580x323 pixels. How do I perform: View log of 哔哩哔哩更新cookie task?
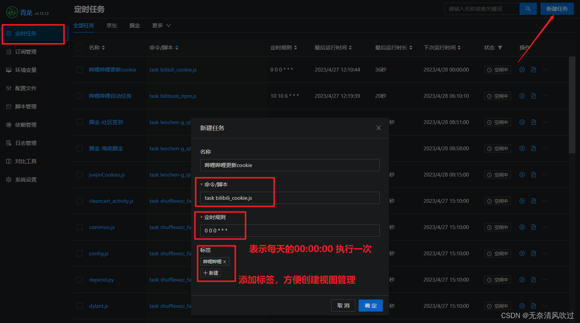534,70
